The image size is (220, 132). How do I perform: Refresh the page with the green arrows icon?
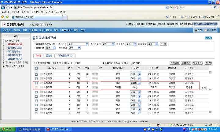click(x=171, y=7)
